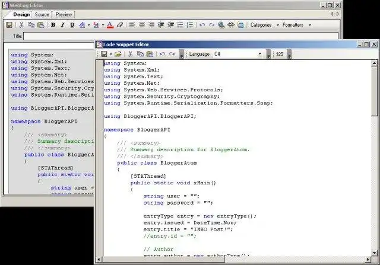Switch to the Source tab
This screenshot has height=265, width=380.
point(42,14)
